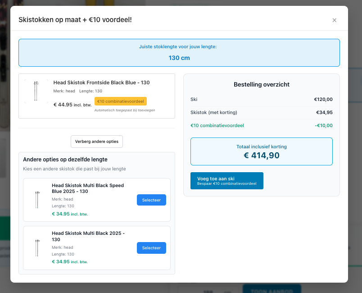The image size is (362, 293).
Task: Click thumbnail of Head Skistok Multi Black 2025
Action: 37,248
